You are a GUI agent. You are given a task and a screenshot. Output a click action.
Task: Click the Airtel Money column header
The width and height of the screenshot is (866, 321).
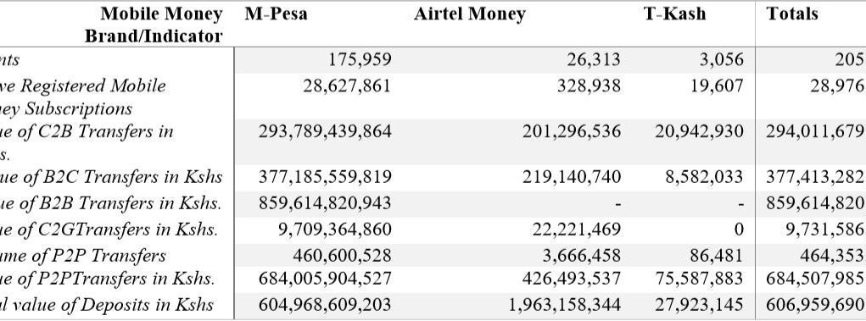[469, 14]
